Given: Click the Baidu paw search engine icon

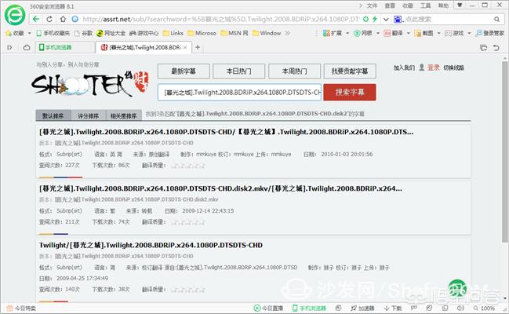Looking at the screenshot, I should pos(398,19).
